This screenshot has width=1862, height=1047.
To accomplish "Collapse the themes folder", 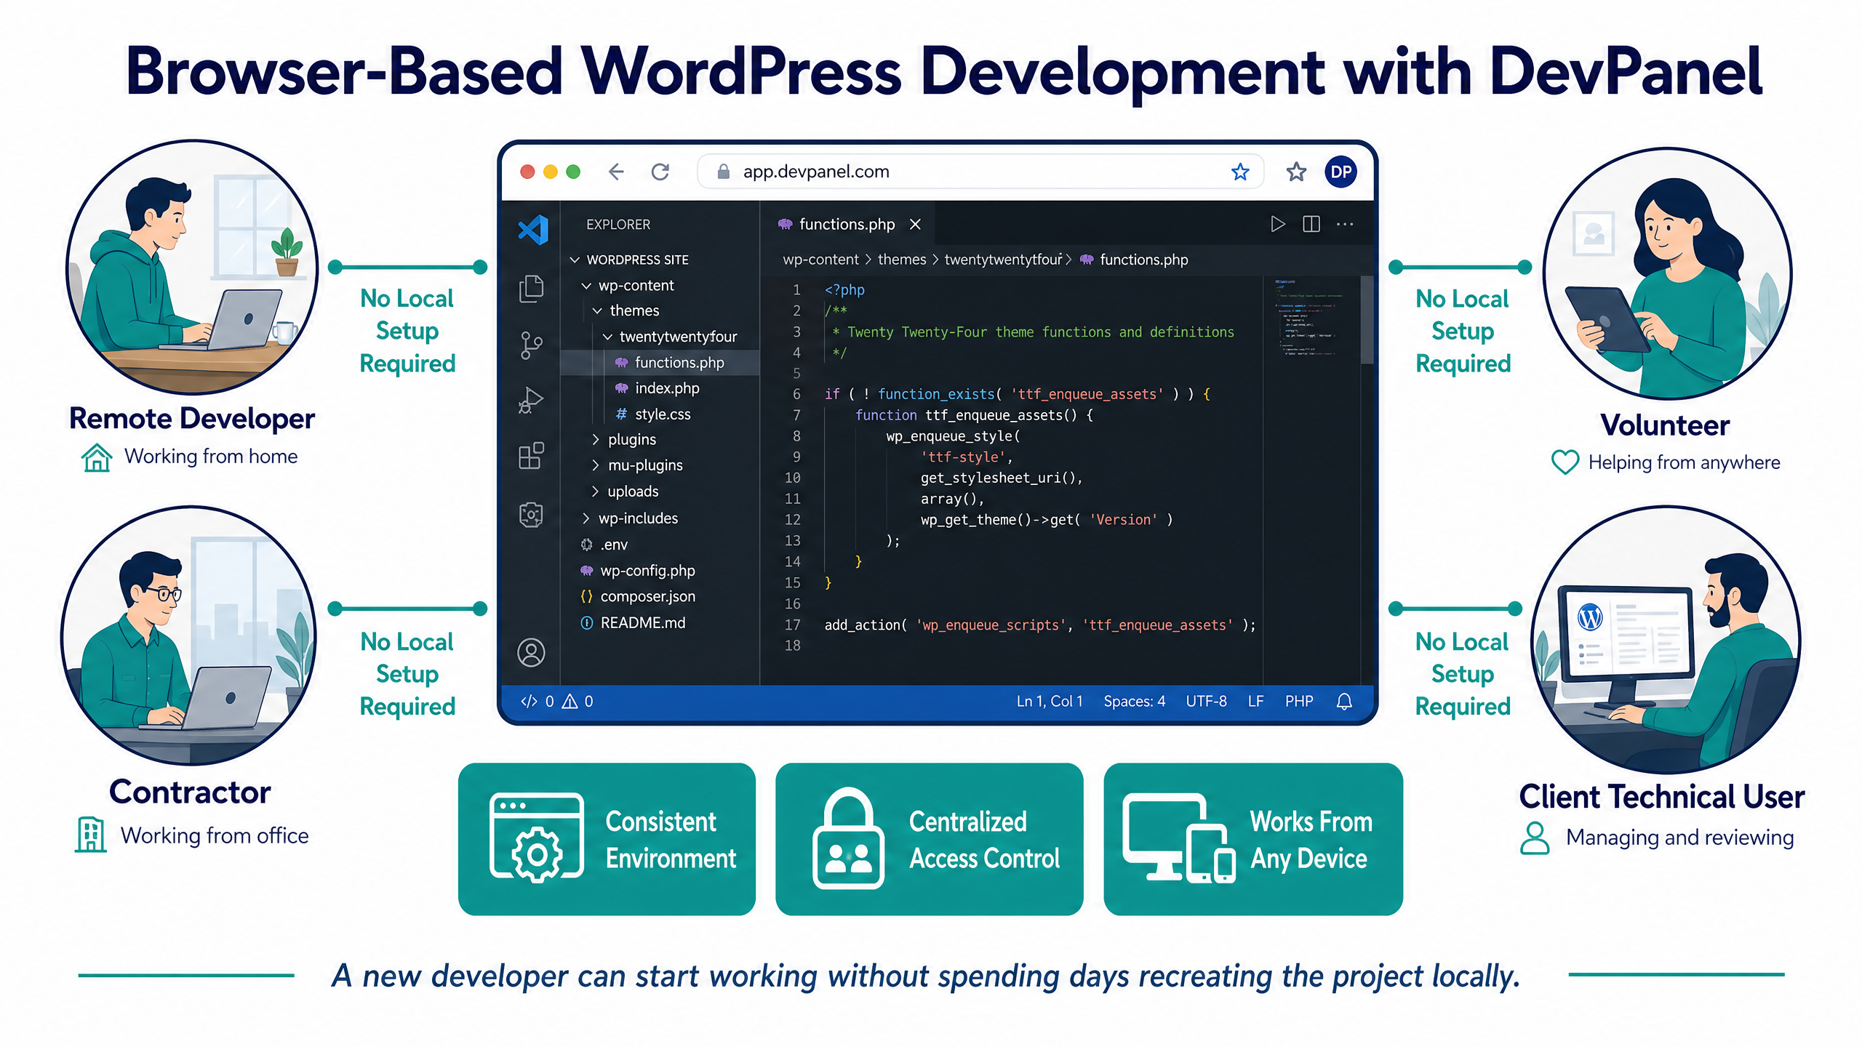I will pos(597,310).
